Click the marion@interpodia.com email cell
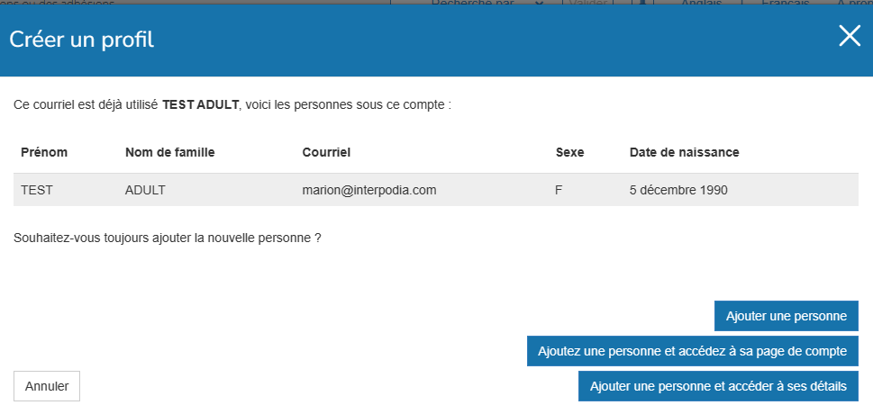 click(369, 190)
